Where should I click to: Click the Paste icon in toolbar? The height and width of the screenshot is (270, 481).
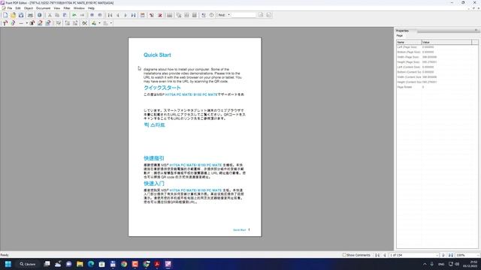coord(65,15)
